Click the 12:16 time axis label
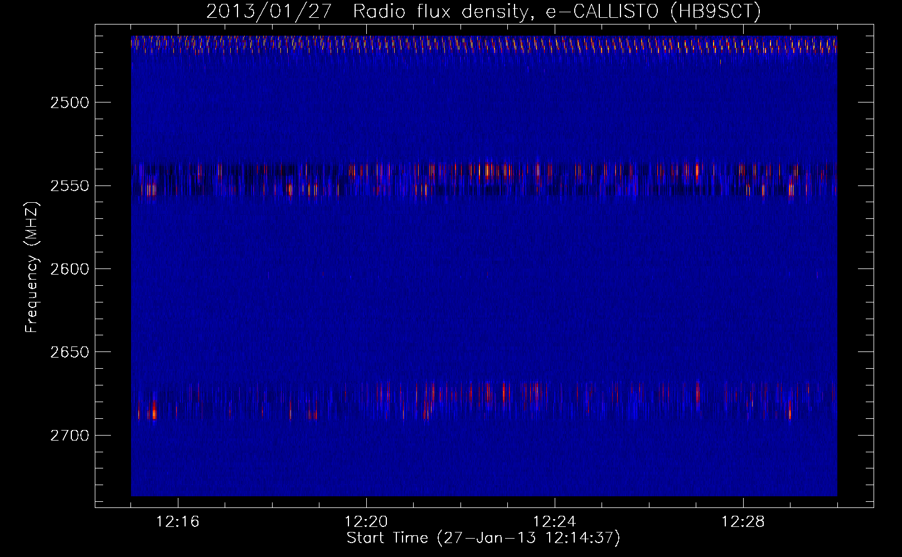Image resolution: width=902 pixels, height=557 pixels. (178, 522)
